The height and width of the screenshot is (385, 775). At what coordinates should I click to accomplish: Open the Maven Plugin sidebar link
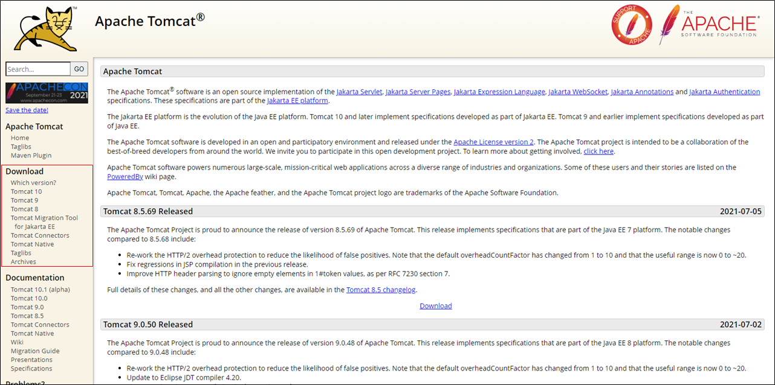pyautogui.click(x=31, y=156)
